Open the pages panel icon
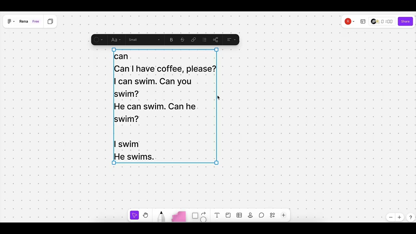 [x=50, y=21]
